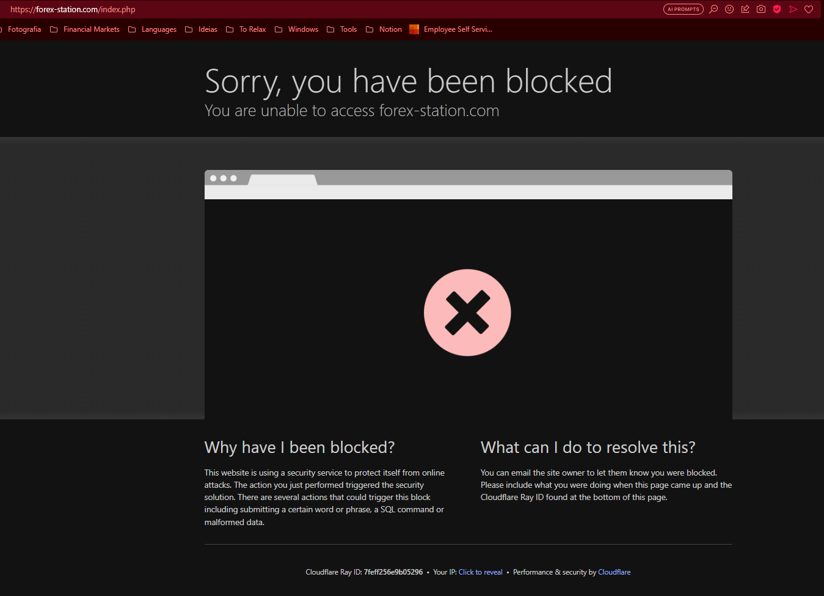Click the pin-with-edit icon in address bar
Image resolution: width=824 pixels, height=596 pixels.
(x=745, y=9)
